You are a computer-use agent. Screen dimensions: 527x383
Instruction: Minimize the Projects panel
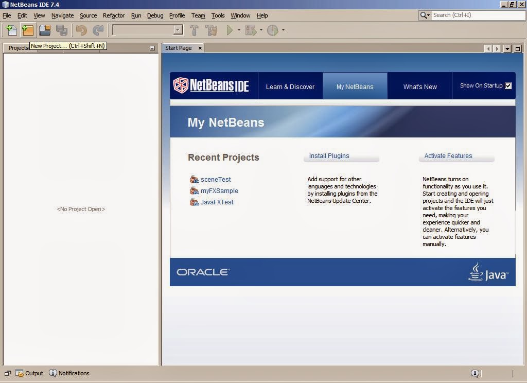pyautogui.click(x=152, y=48)
